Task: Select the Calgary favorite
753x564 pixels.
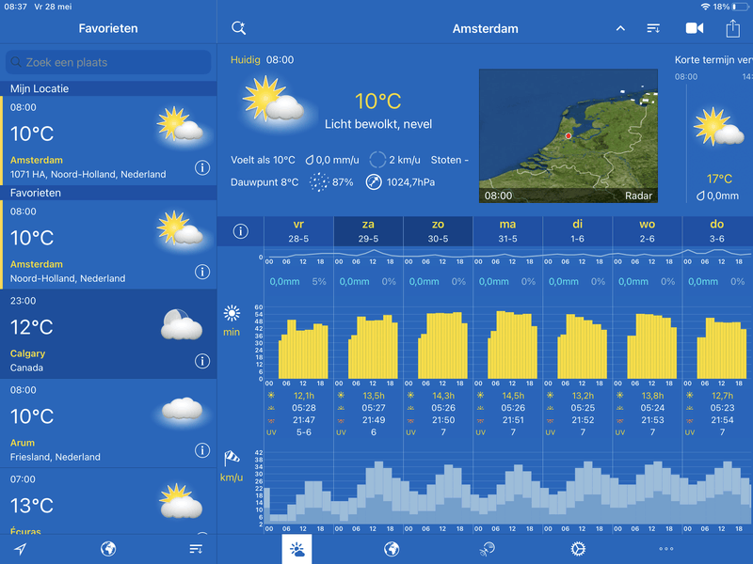Action: [x=108, y=334]
